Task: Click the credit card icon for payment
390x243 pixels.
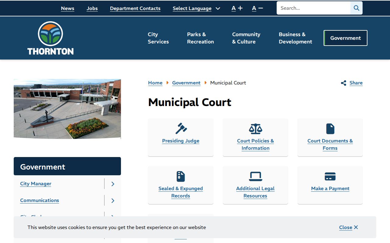Action: (330, 176)
